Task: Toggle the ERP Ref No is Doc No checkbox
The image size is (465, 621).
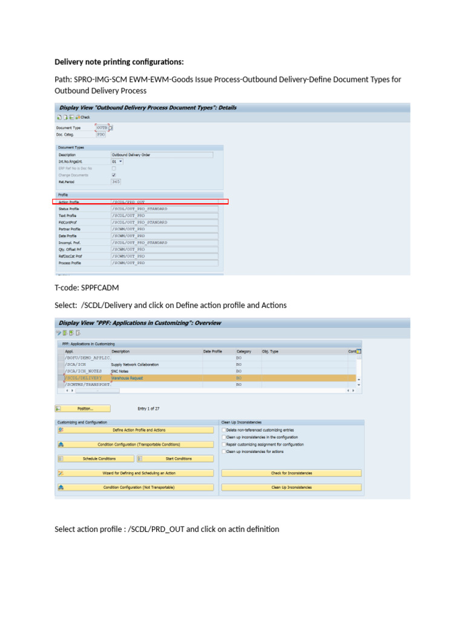Action: [x=114, y=169]
